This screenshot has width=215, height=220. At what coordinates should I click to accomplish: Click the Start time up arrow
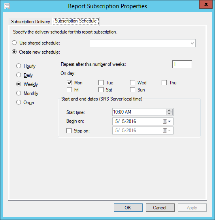coord(169,110)
